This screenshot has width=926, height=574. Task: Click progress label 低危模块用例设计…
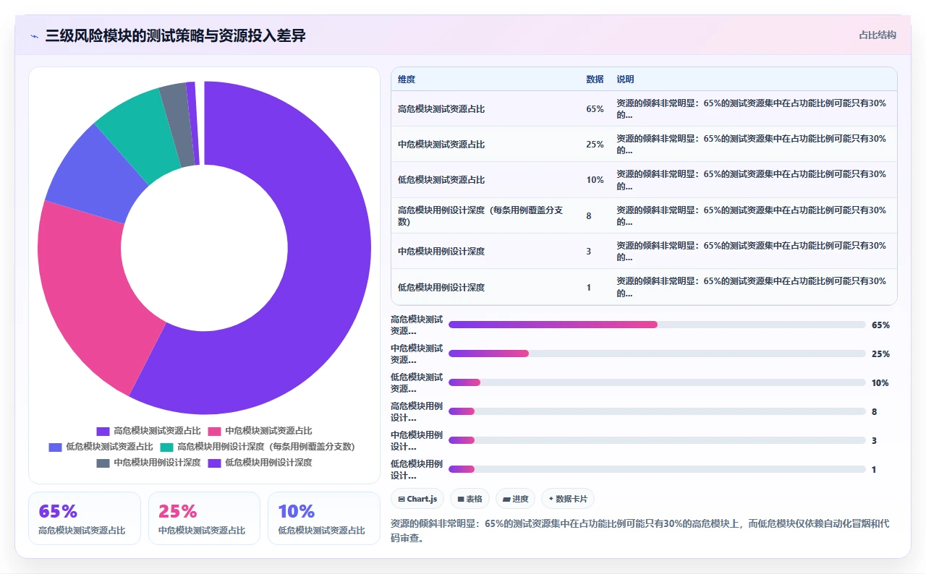click(x=417, y=470)
